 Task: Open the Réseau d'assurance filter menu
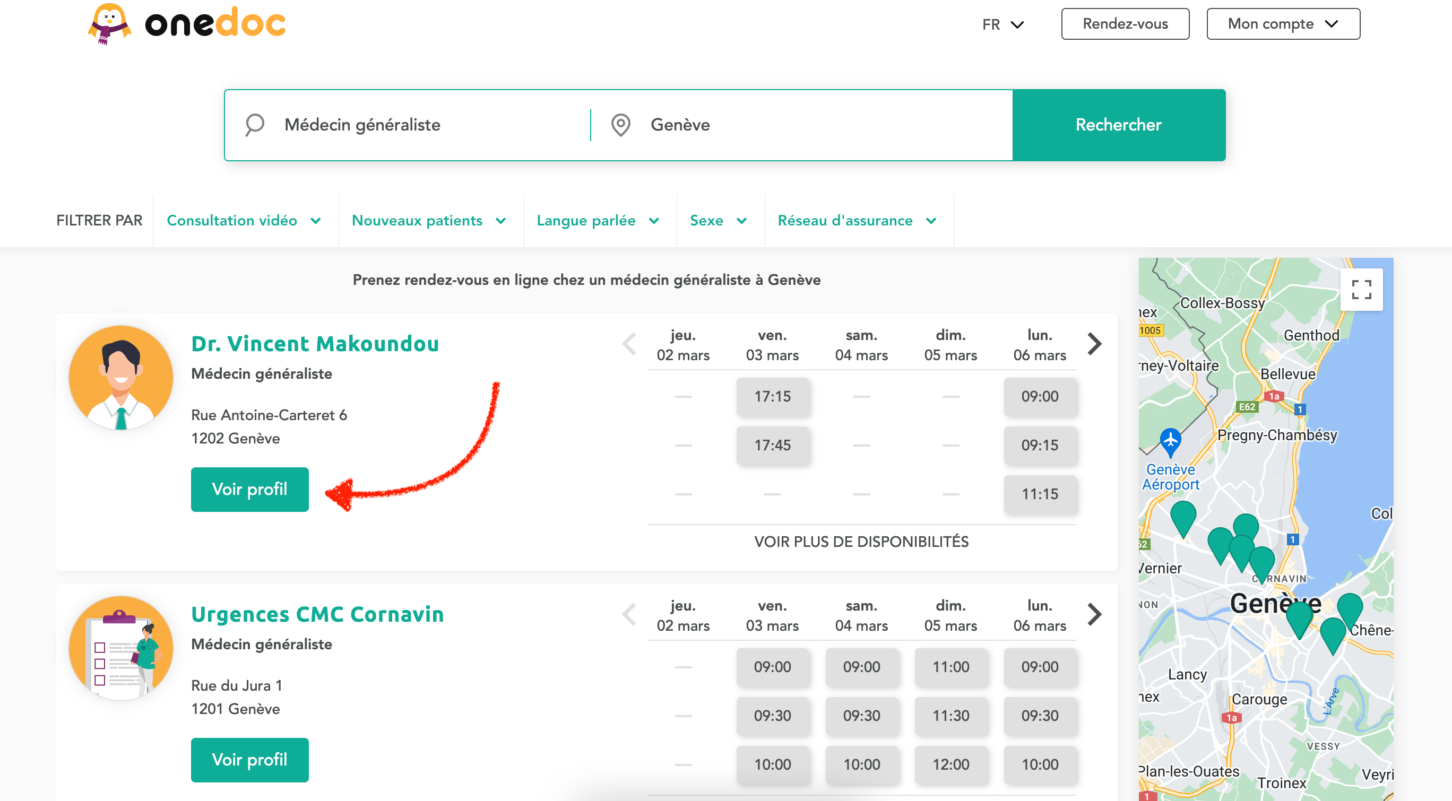pyautogui.click(x=857, y=220)
